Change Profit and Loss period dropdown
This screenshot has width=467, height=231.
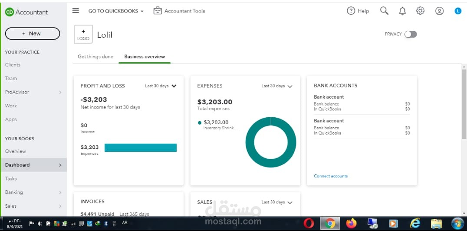point(161,86)
